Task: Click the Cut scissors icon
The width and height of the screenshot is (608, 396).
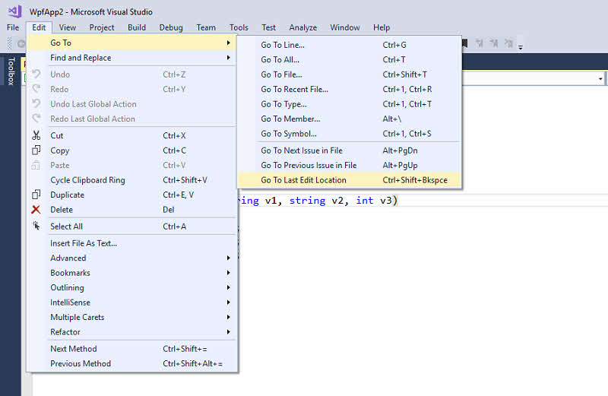Action: coord(36,135)
